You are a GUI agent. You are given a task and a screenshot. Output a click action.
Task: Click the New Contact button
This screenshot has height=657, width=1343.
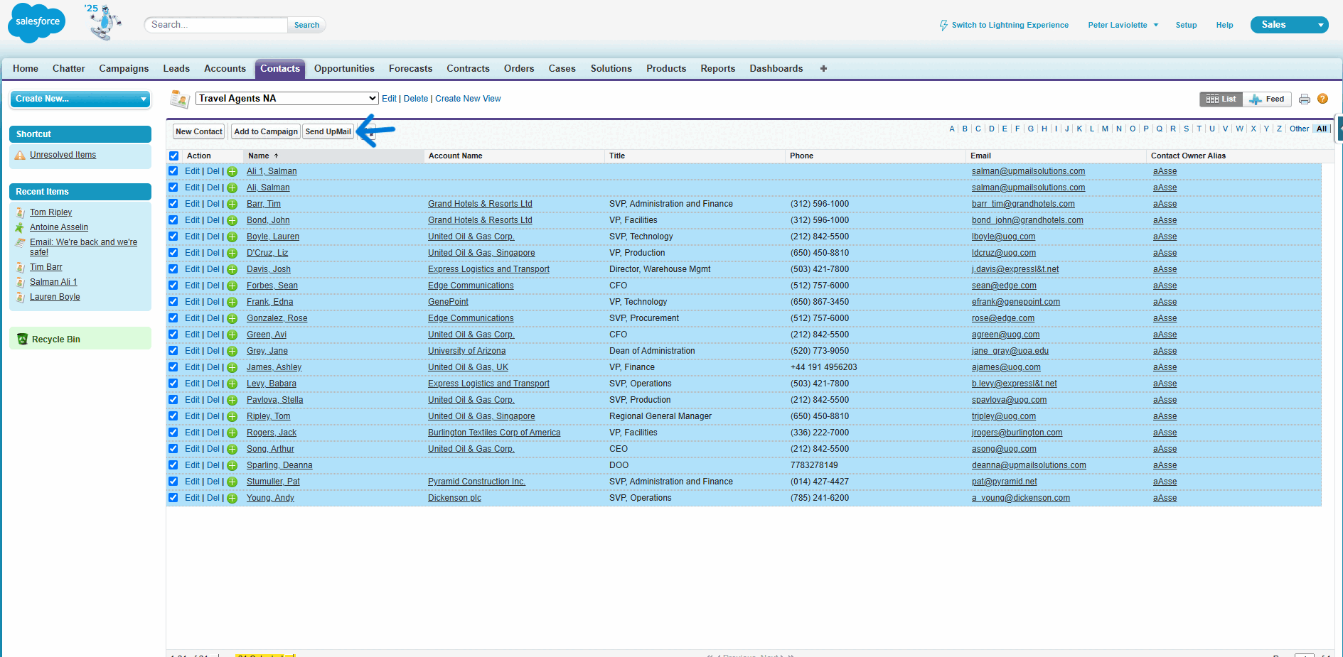pos(199,131)
